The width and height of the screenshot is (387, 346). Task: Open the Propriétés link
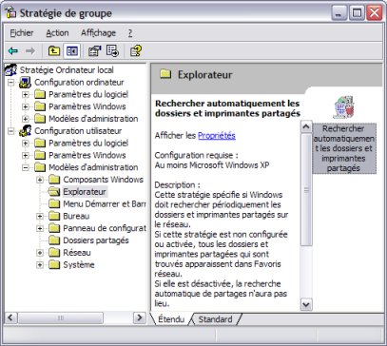tap(217, 136)
